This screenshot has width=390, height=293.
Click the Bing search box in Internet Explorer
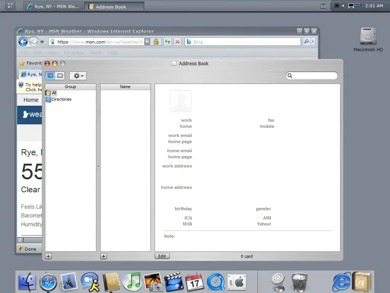(243, 42)
